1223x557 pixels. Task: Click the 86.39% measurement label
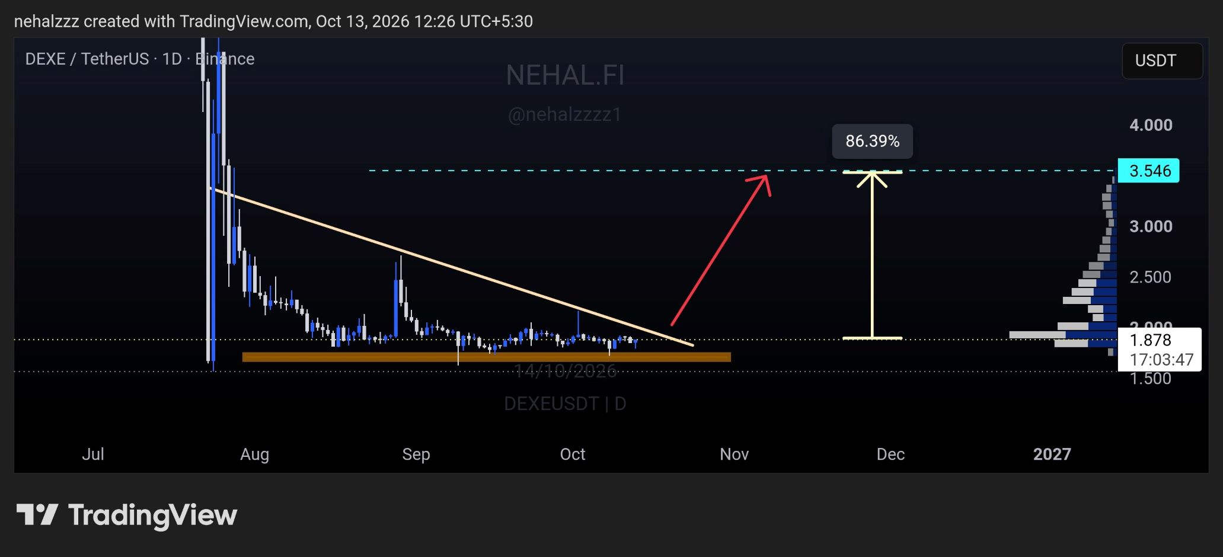coord(872,141)
